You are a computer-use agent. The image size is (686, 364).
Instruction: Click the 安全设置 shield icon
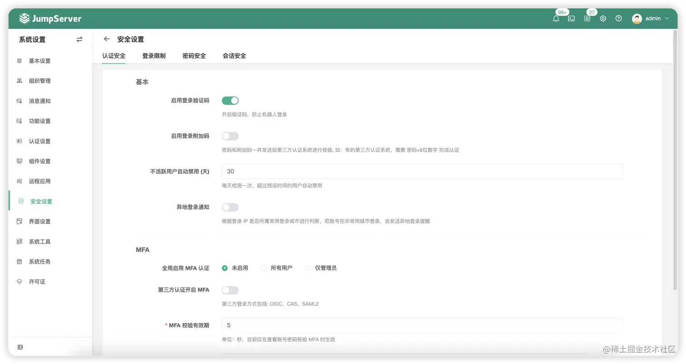tap(21, 201)
